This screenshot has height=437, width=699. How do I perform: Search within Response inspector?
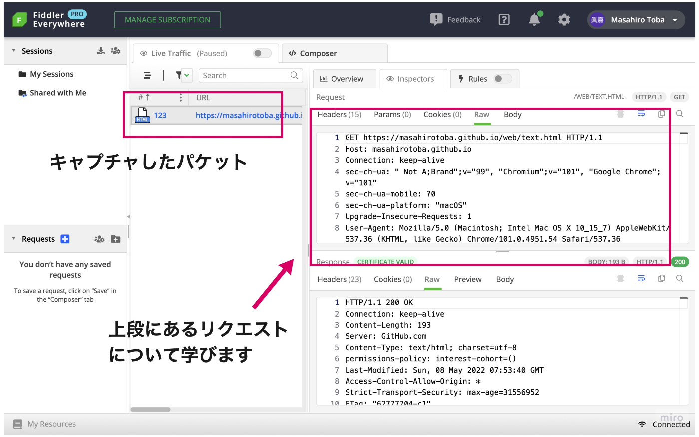[x=680, y=278]
